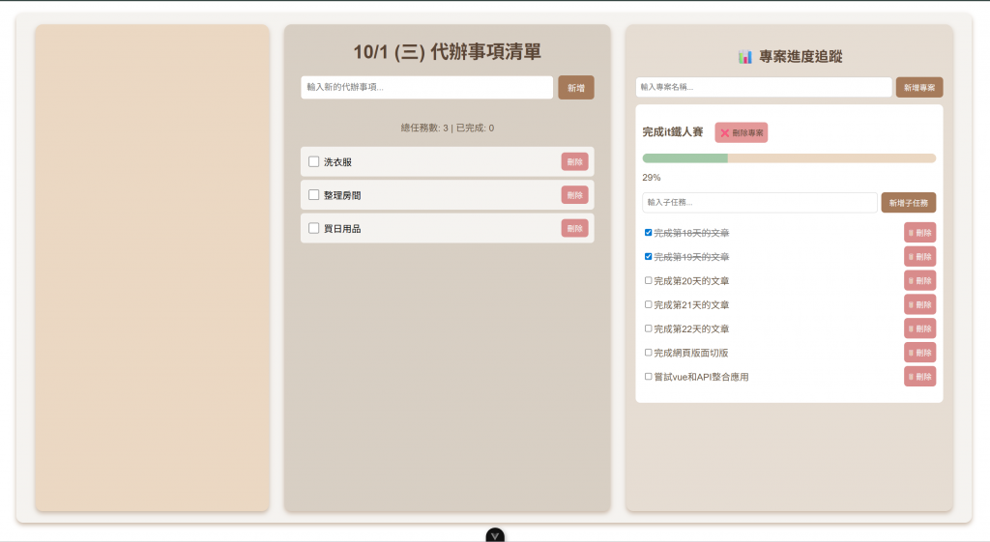This screenshot has height=542, width=990.
Task: Click the 新增子任務 button
Action: click(909, 203)
